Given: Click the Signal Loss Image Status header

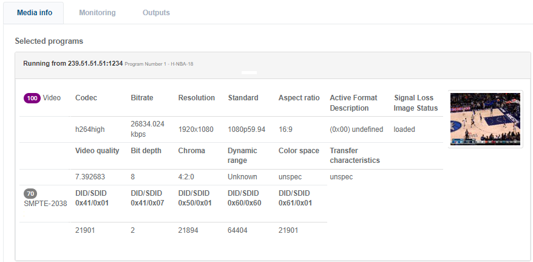Looking at the screenshot, I should (x=416, y=103).
